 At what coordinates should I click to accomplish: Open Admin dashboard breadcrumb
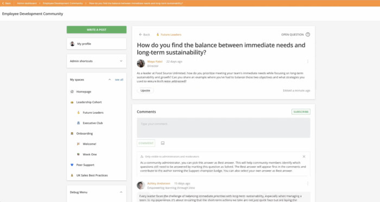click(x=27, y=3)
